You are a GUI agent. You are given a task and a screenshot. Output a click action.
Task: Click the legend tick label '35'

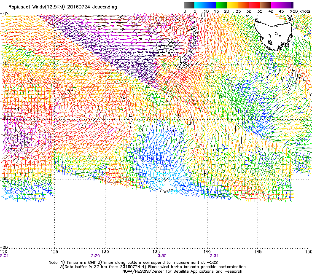click(260, 11)
